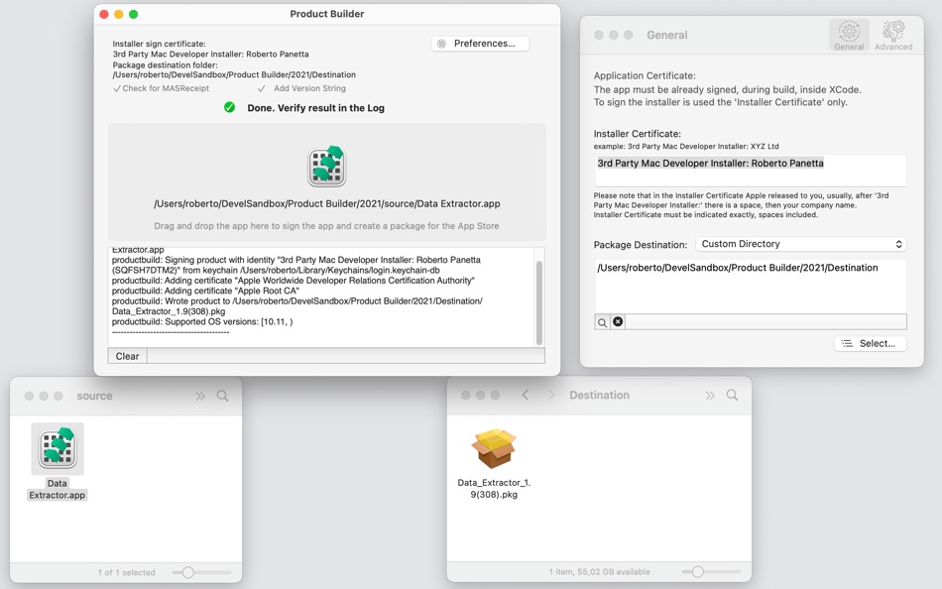Clear the build log

(x=127, y=356)
